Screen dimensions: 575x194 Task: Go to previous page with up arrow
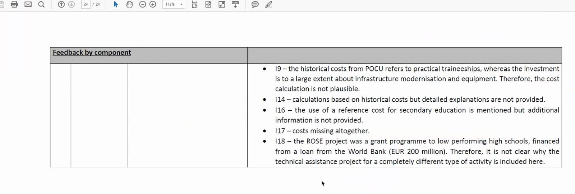coord(61,4)
